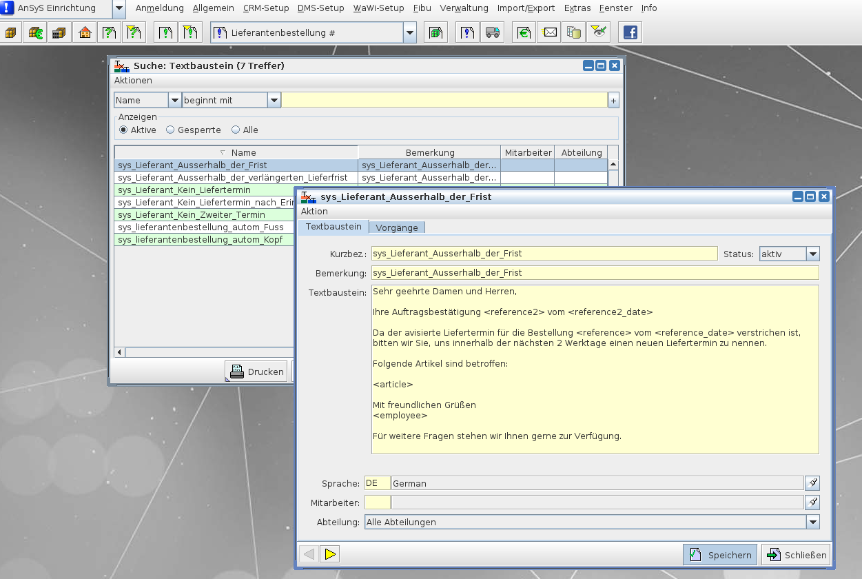Click the Facebook icon in the toolbar
The image size is (862, 579).
tap(629, 32)
